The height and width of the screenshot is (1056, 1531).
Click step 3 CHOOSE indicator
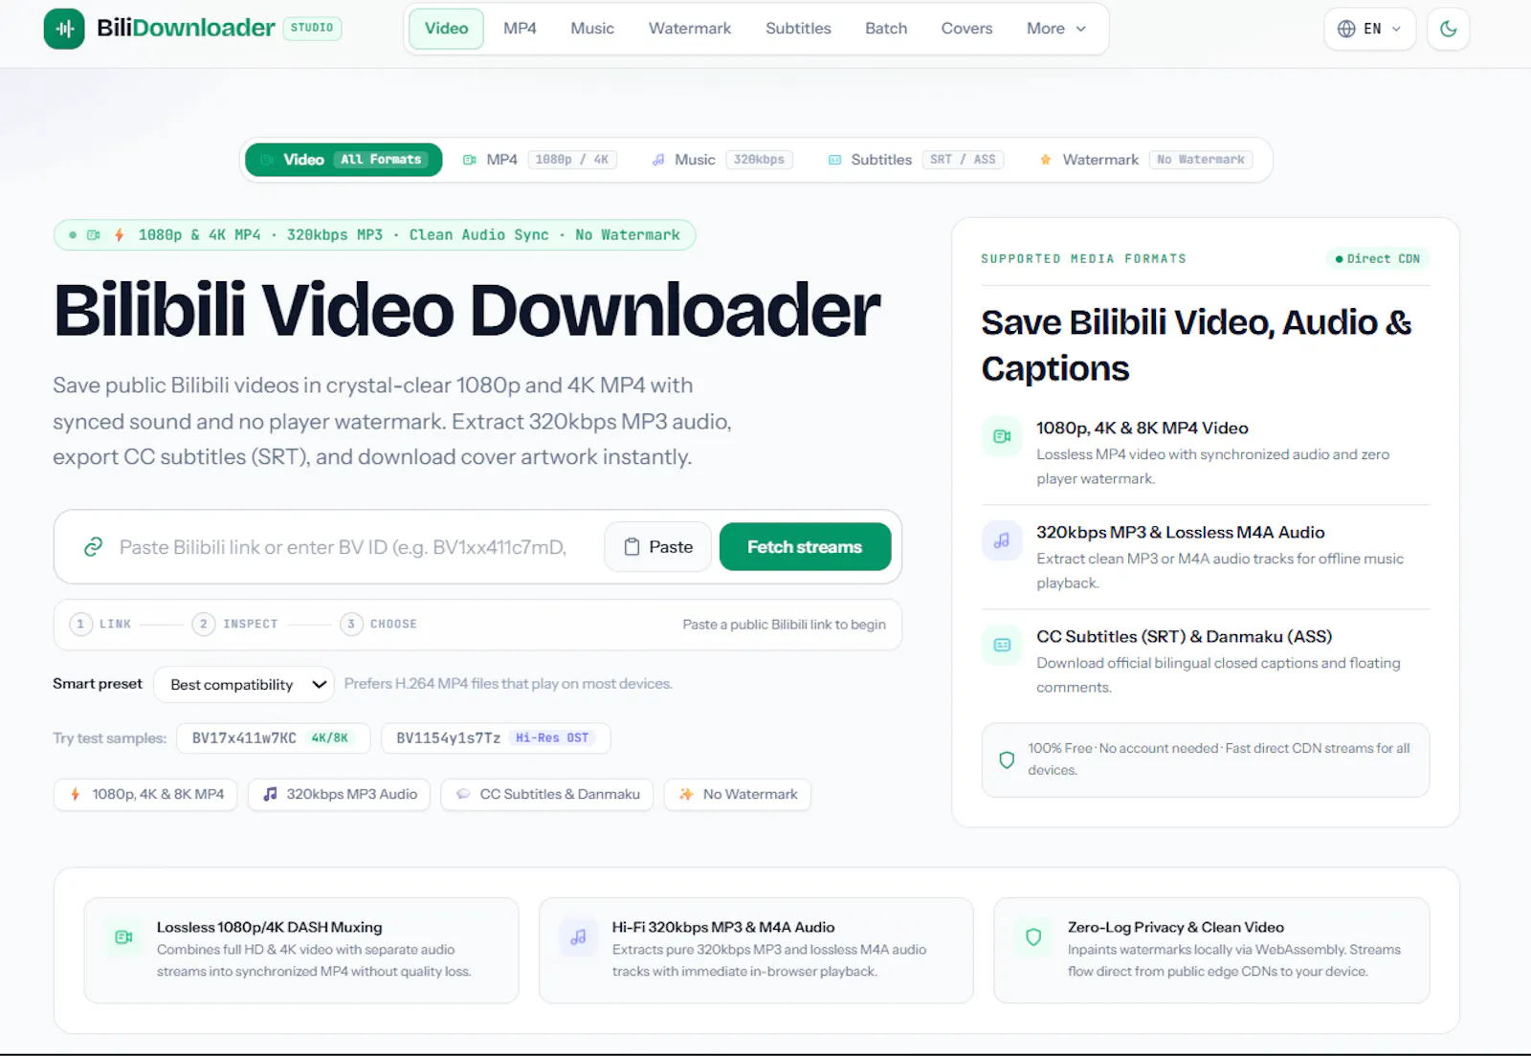coord(379,625)
